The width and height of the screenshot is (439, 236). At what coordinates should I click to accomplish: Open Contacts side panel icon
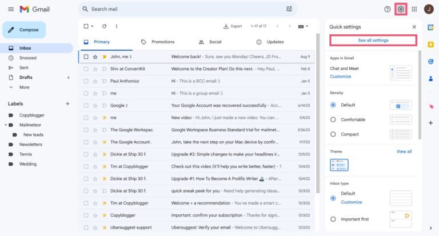coord(430,79)
